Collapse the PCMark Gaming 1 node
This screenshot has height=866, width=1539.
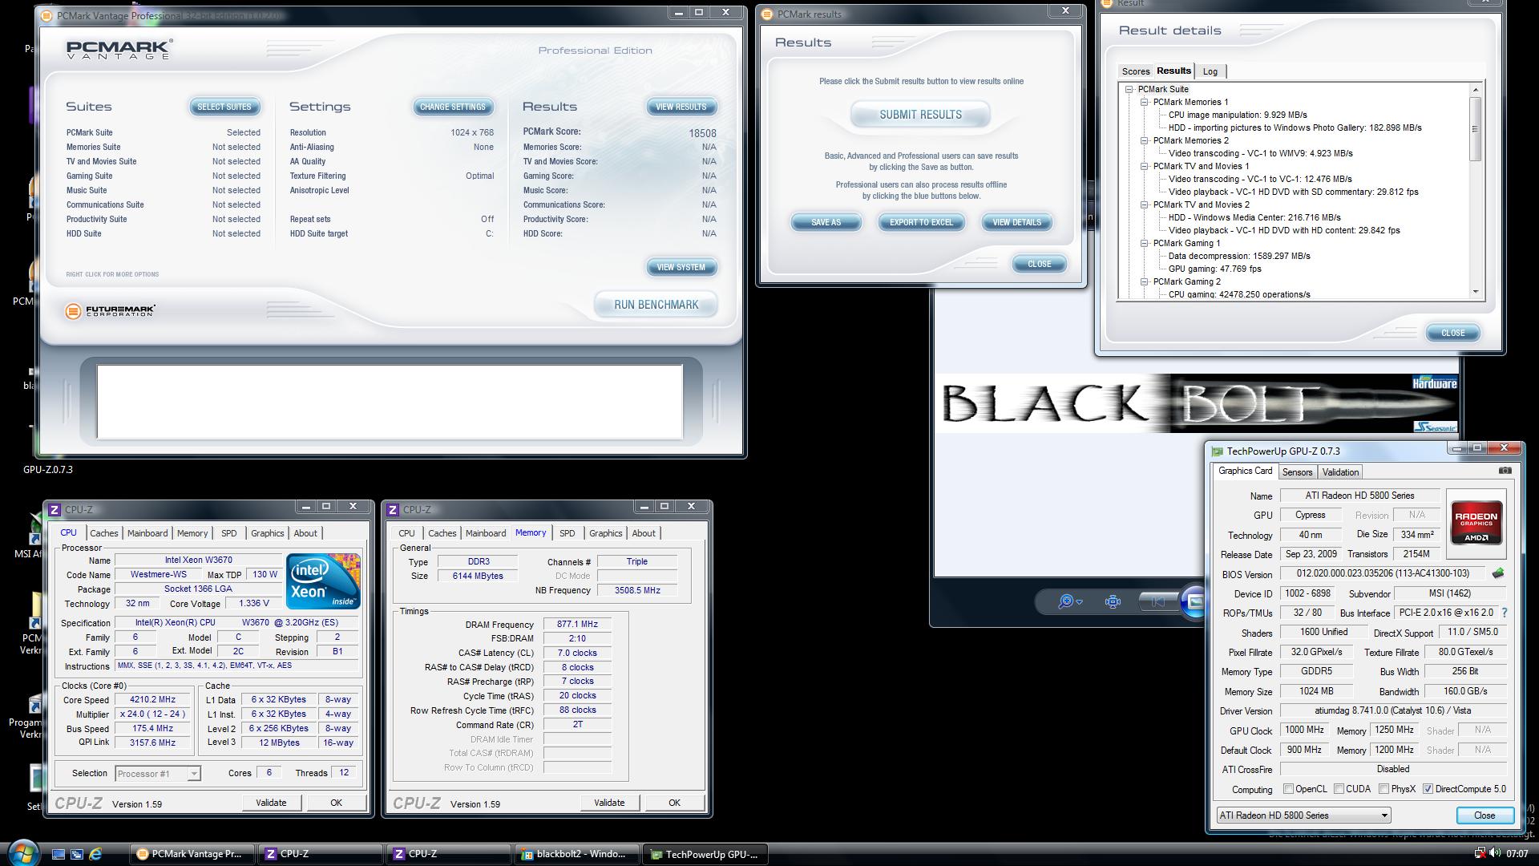point(1145,244)
